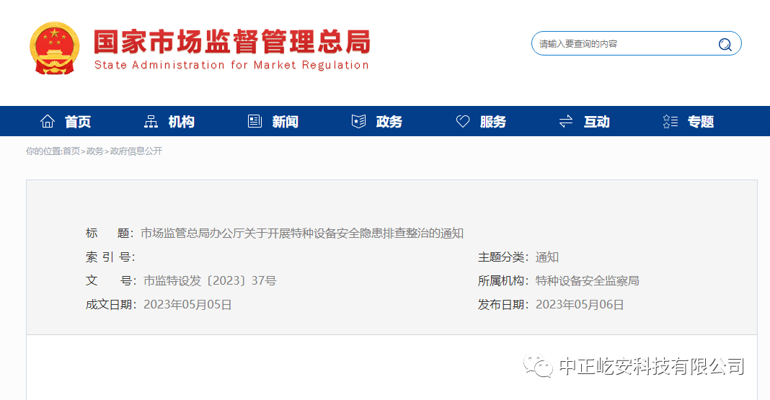
Task: Open the 新闻 navigation menu item
Action: tap(286, 122)
